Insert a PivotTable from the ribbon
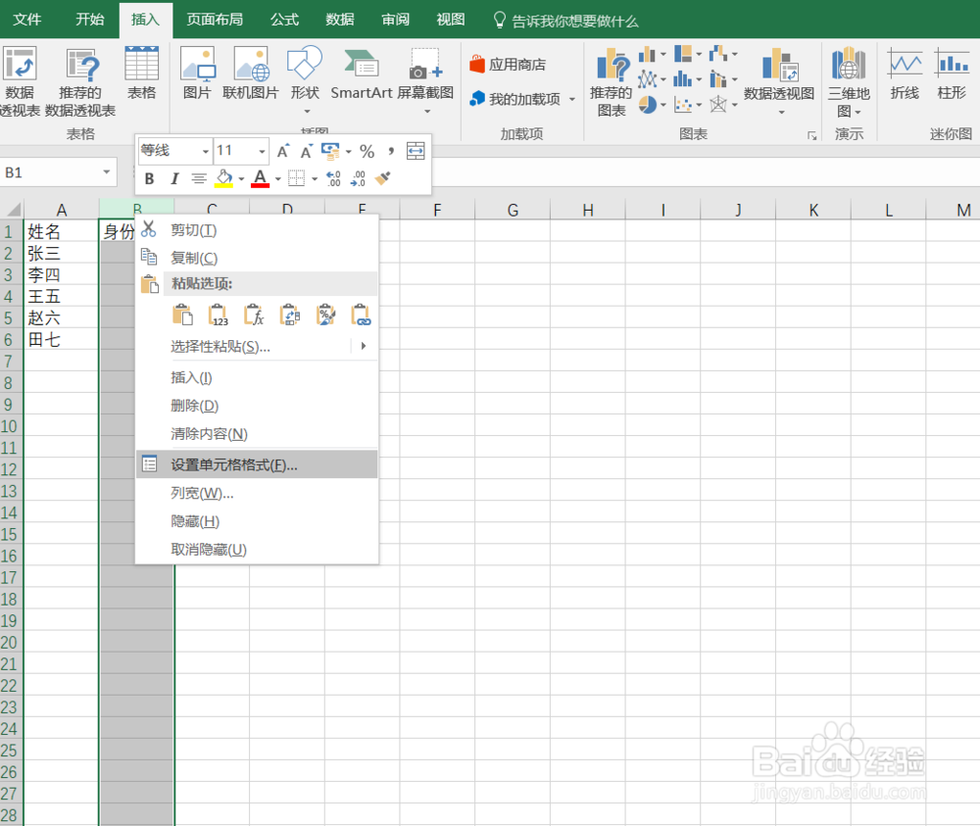The image size is (980, 826). click(19, 81)
